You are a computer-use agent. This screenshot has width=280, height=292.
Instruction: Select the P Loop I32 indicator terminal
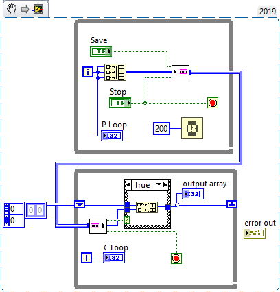pos(112,136)
